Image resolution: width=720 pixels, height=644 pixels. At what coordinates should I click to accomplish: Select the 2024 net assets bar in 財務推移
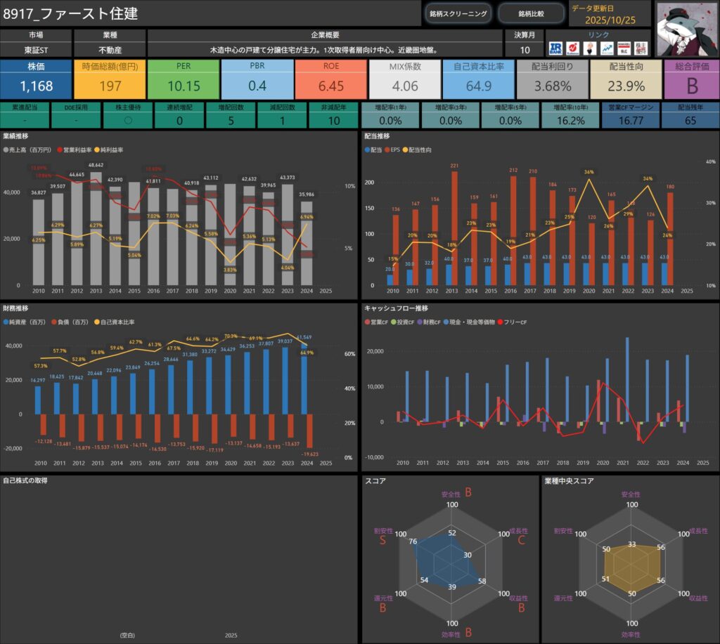(x=304, y=378)
